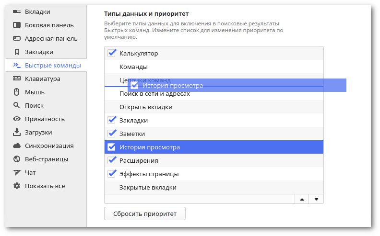Click the Боковая панель sidebar icon
This screenshot has width=380, height=236.
(17, 25)
